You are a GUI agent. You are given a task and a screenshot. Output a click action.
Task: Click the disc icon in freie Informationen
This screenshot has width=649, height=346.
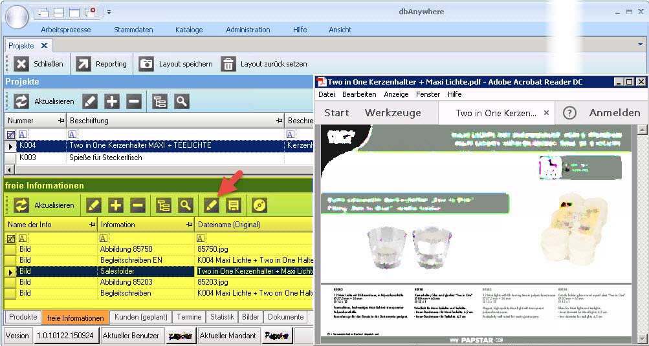(259, 205)
